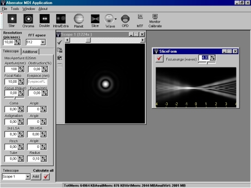Click the Focusrange stepper icon
Viewport: 251px width, 188px height.
(213, 58)
